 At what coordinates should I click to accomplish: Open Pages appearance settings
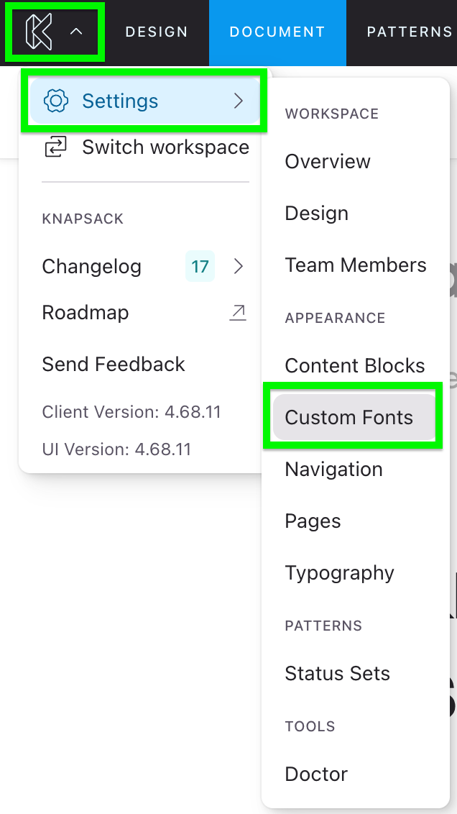(313, 521)
